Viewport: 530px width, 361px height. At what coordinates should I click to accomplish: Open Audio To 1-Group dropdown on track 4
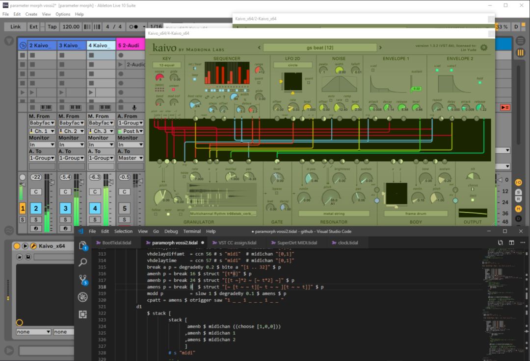click(x=101, y=158)
